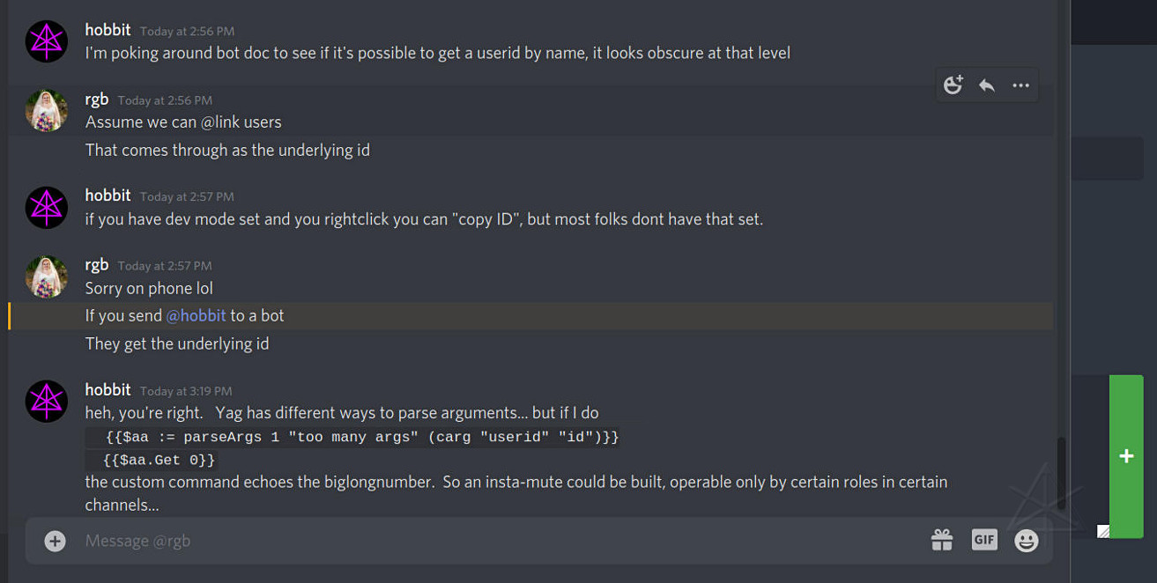Open the More options ellipsis menu
Viewport: 1157px width, 583px height.
[1020, 85]
